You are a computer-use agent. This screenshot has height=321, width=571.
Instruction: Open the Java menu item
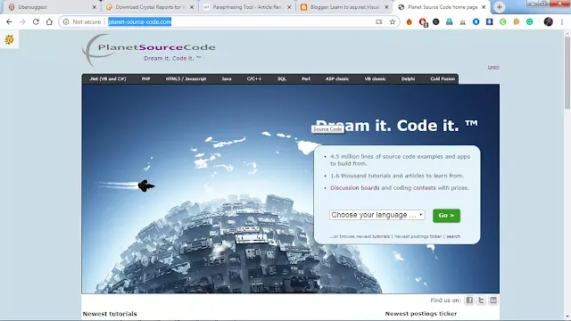[x=227, y=78]
